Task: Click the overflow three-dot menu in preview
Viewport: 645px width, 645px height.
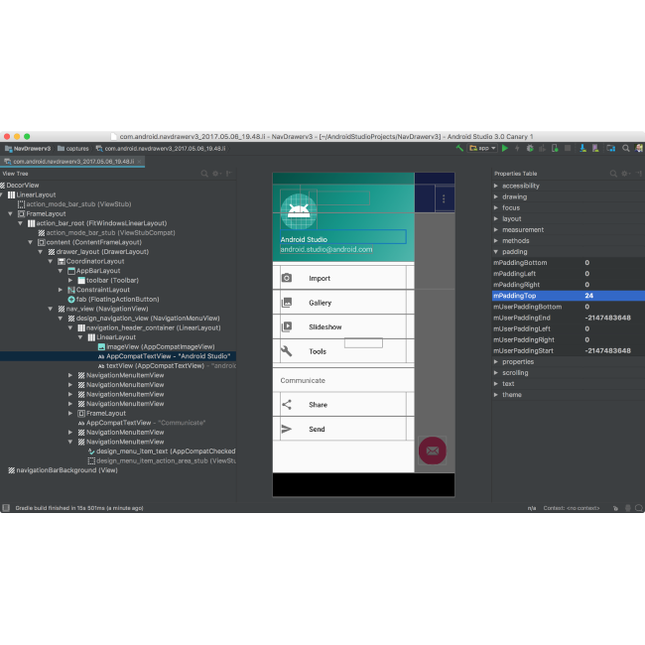Action: 444,199
